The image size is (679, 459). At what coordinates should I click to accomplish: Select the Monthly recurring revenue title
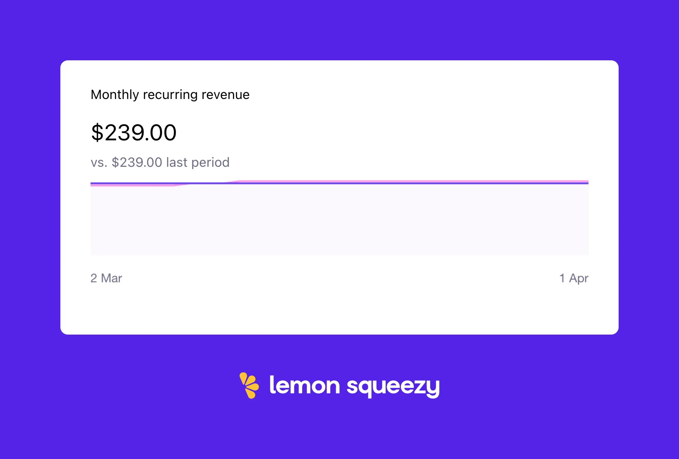pyautogui.click(x=170, y=95)
